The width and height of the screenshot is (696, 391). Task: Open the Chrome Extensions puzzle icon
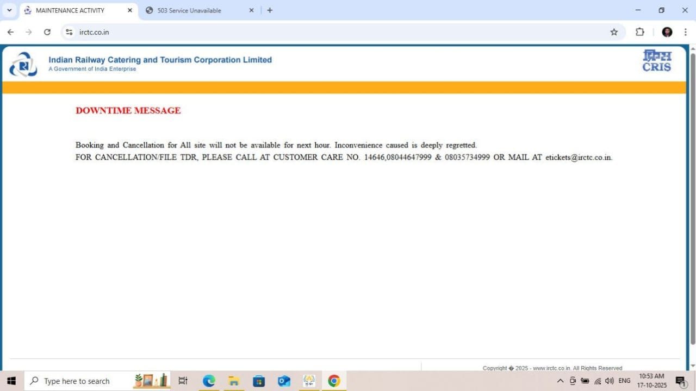tap(640, 32)
